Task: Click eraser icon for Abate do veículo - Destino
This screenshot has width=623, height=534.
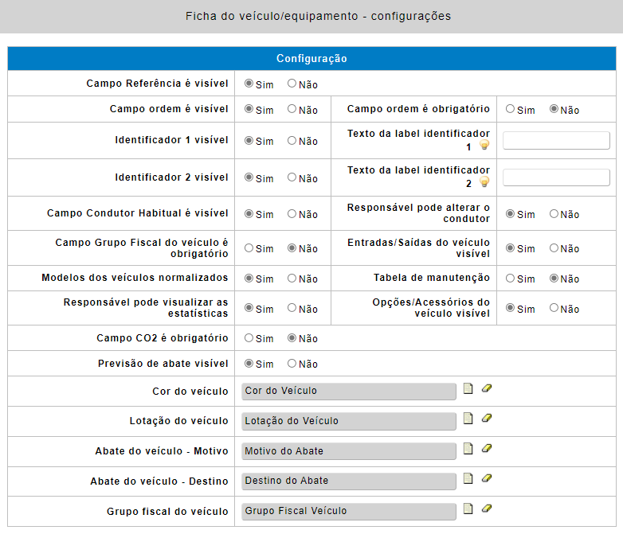Action: 487,478
